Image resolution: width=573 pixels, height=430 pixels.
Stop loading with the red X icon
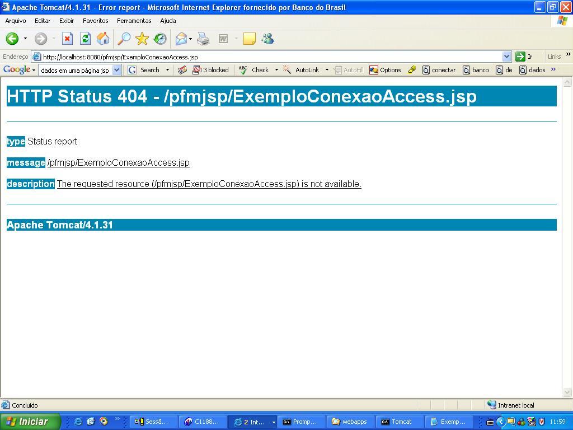coord(67,39)
